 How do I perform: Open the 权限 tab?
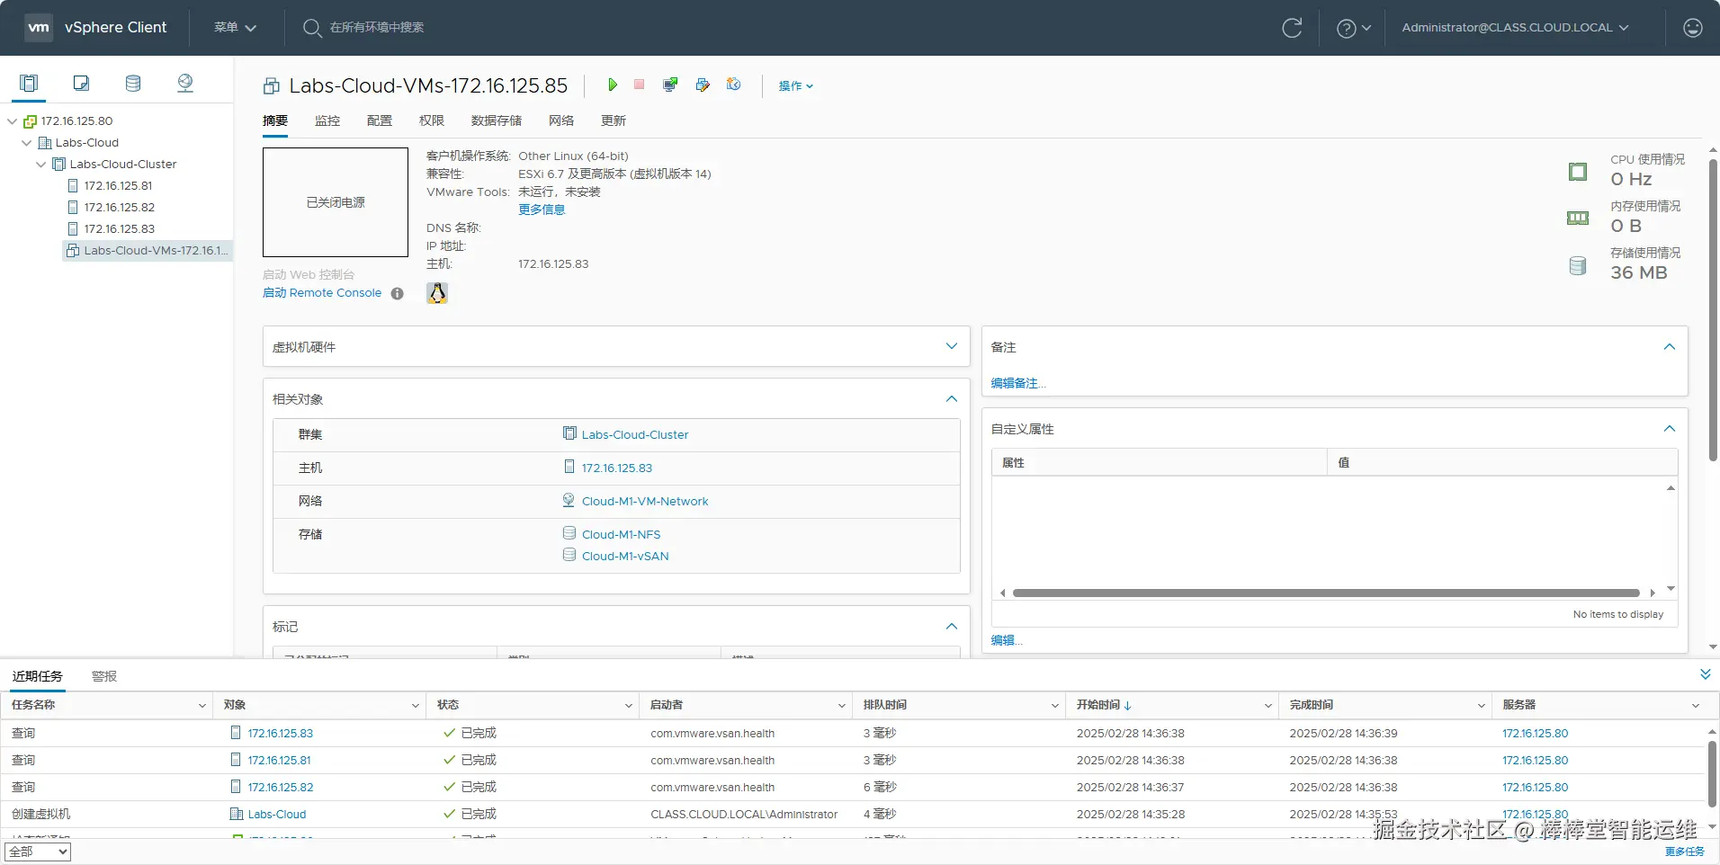point(432,120)
